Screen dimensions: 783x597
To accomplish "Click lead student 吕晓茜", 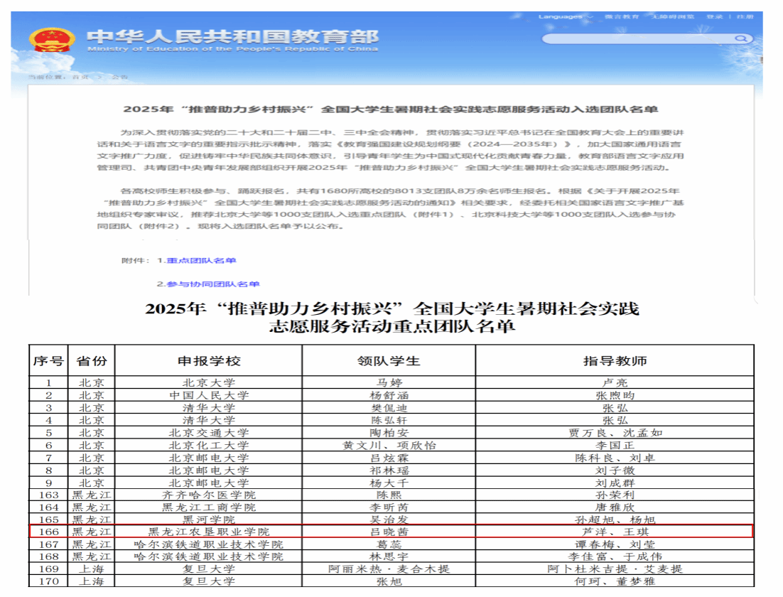I will [x=389, y=532].
